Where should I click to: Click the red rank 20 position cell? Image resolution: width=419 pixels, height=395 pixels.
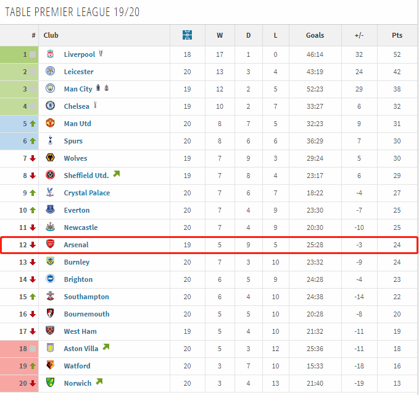pyautogui.click(x=19, y=383)
